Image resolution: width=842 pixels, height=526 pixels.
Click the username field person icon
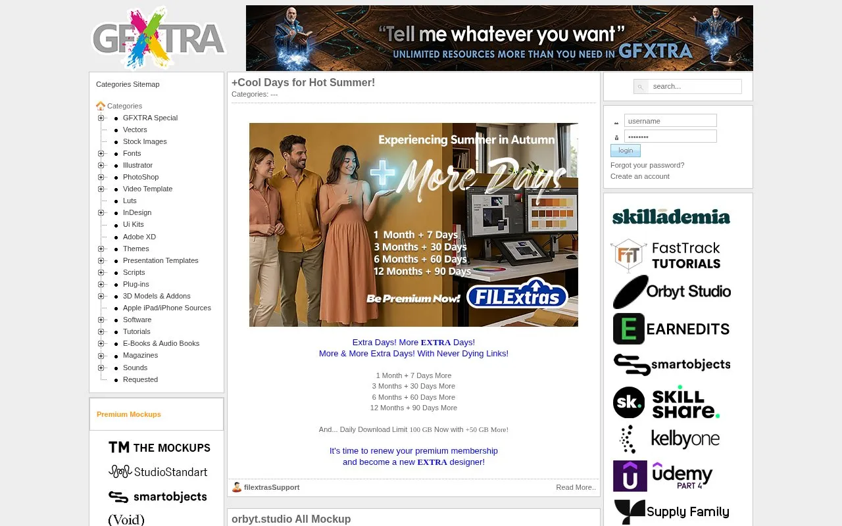coord(616,122)
